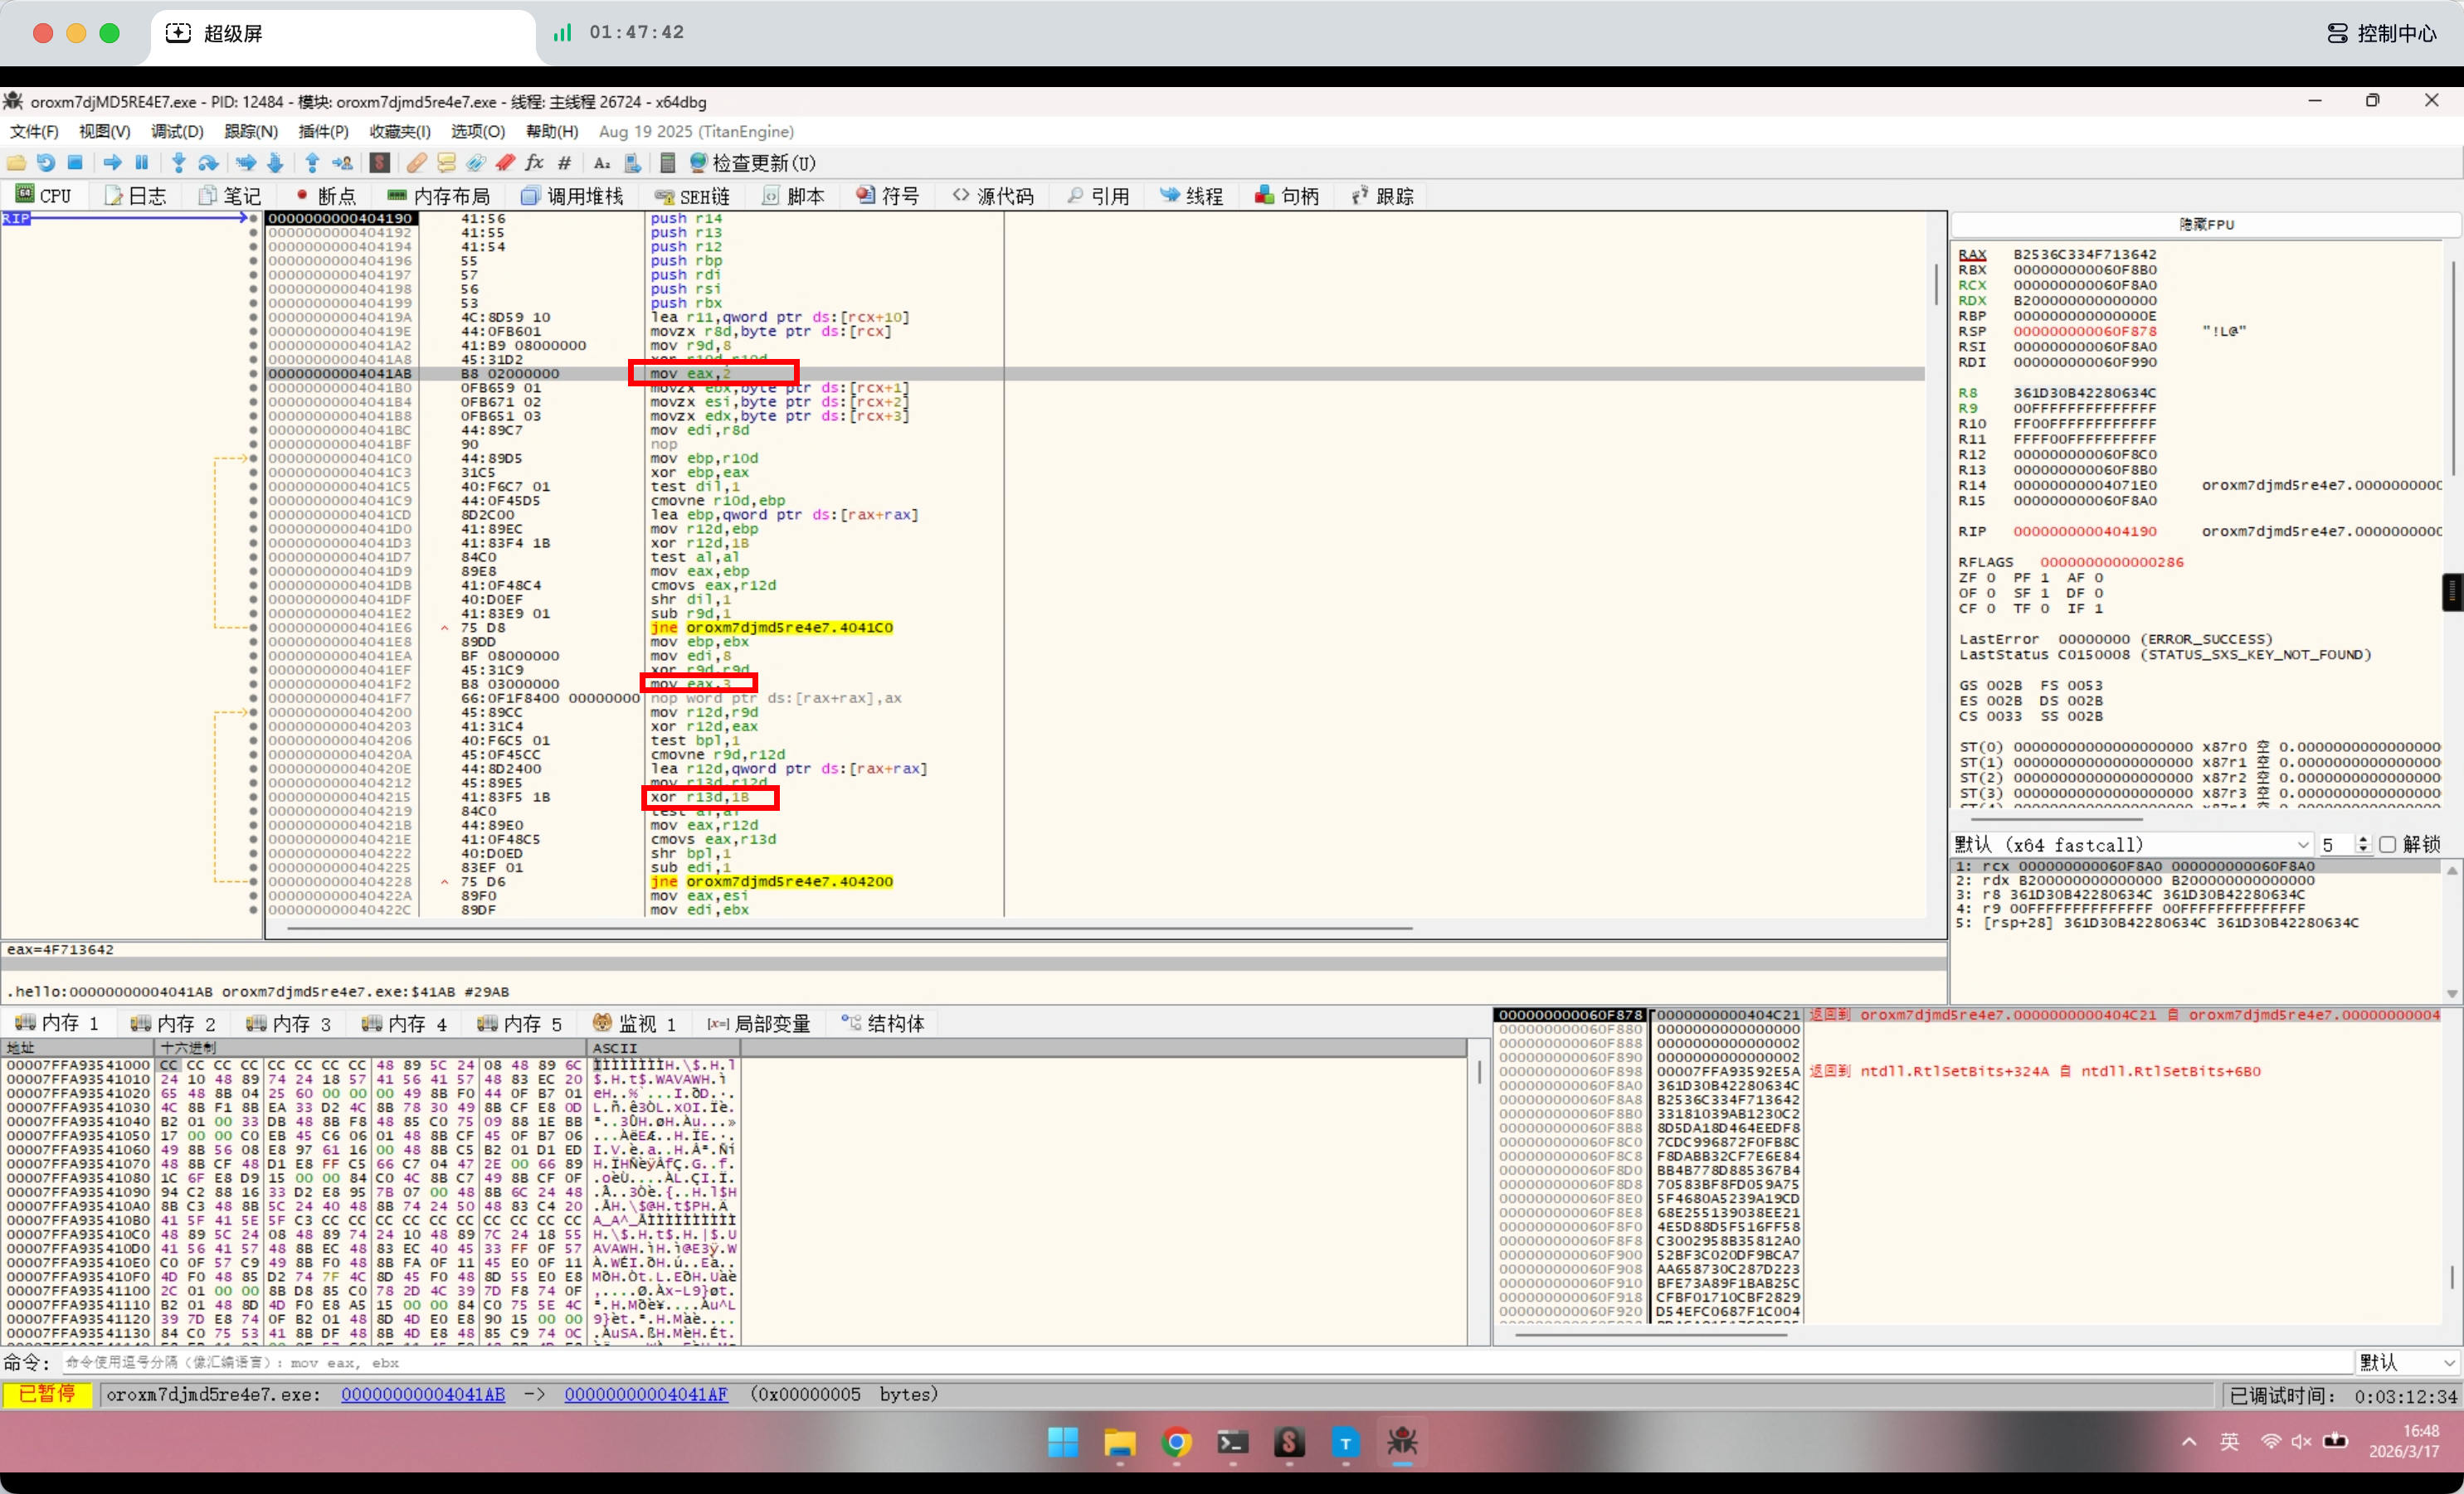This screenshot has width=2464, height=1494.
Task: Enable the 解锁 checkbox
Action: click(2388, 845)
